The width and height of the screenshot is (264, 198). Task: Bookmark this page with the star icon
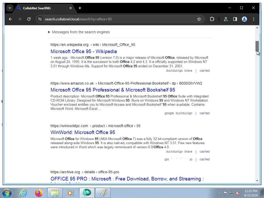[x=199, y=19]
